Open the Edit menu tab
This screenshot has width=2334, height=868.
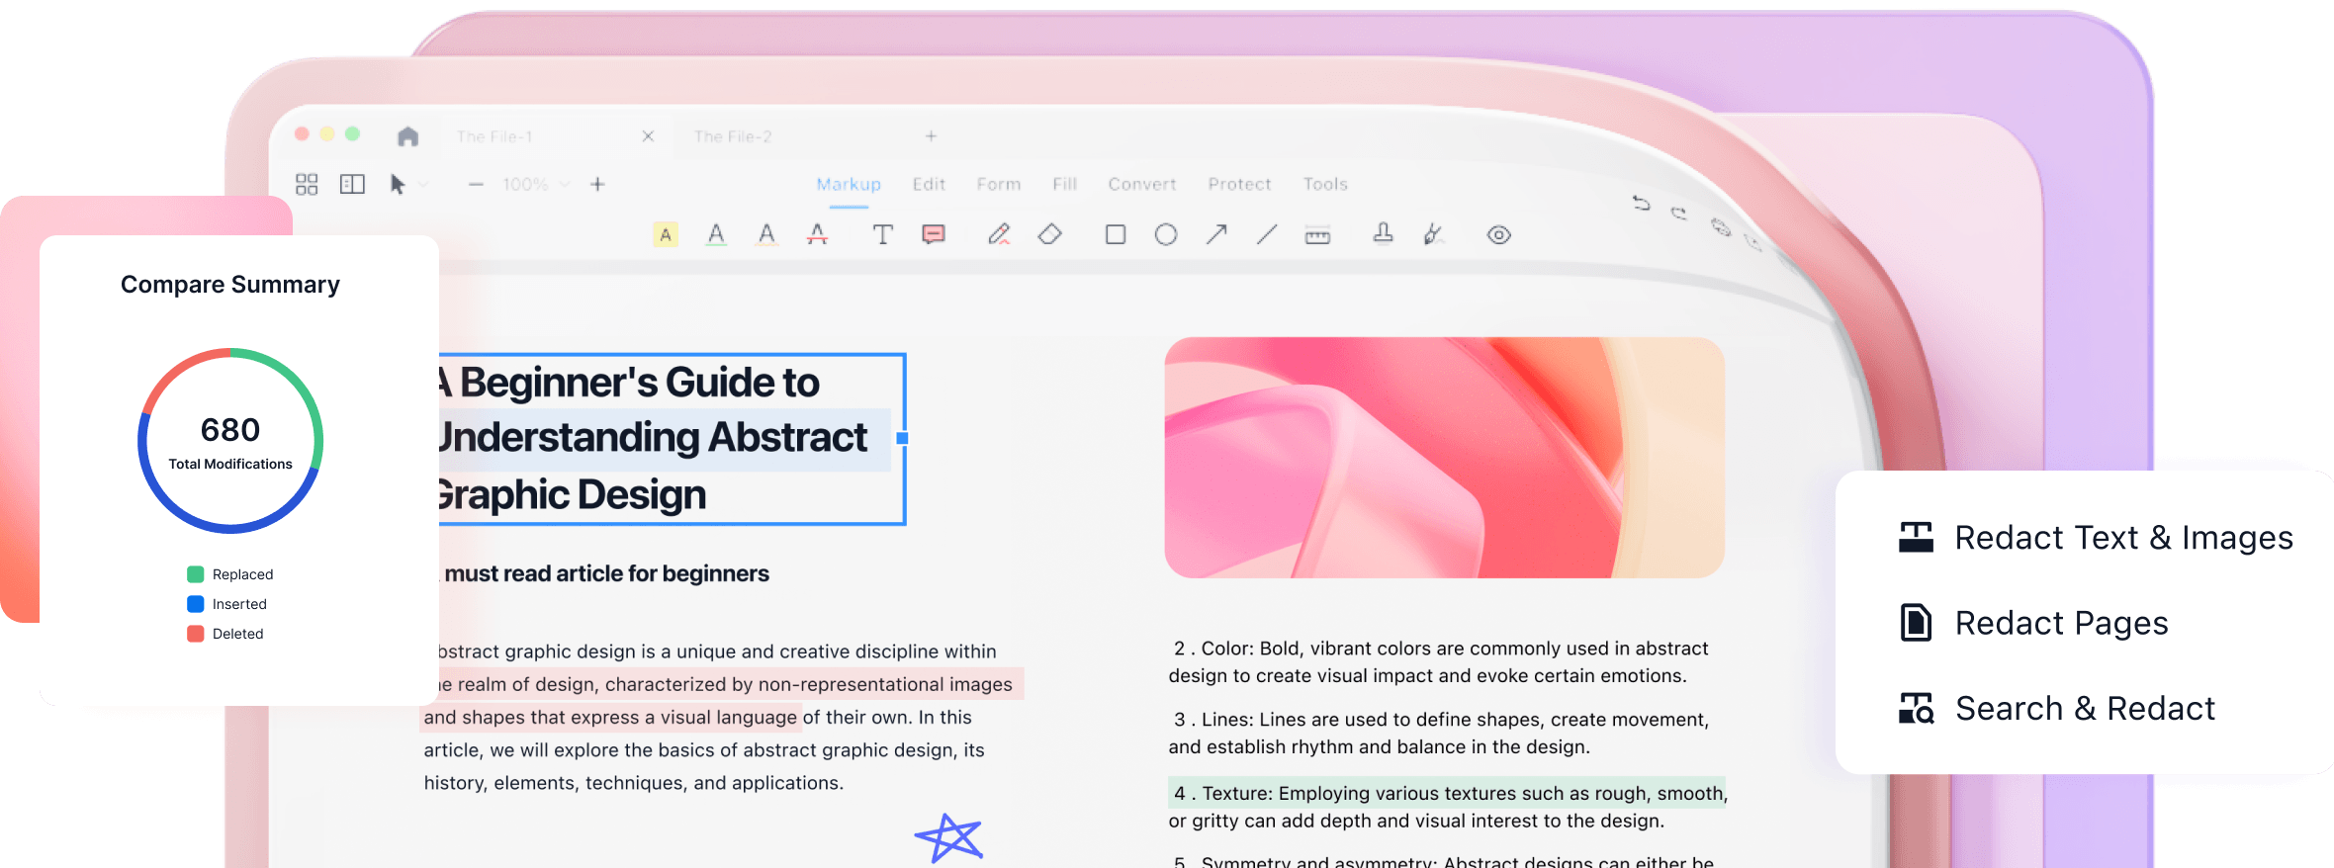pos(929,184)
